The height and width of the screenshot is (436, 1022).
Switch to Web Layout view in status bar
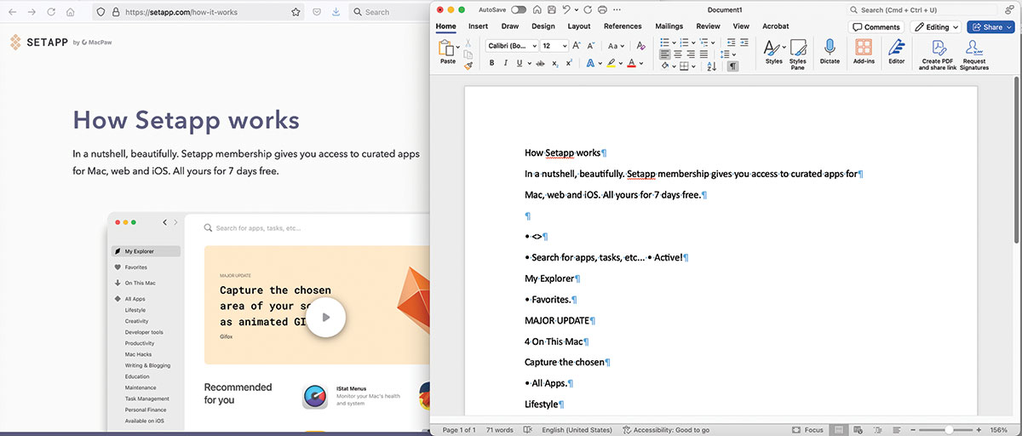858,430
